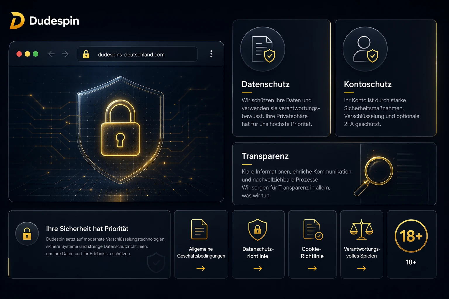Click the Transparenz heading
This screenshot has width=449, height=299.
point(265,156)
